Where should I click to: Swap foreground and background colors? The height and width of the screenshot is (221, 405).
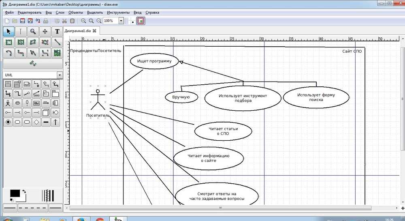click(24, 191)
